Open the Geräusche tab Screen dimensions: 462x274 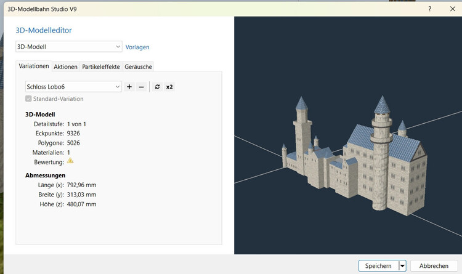[138, 67]
